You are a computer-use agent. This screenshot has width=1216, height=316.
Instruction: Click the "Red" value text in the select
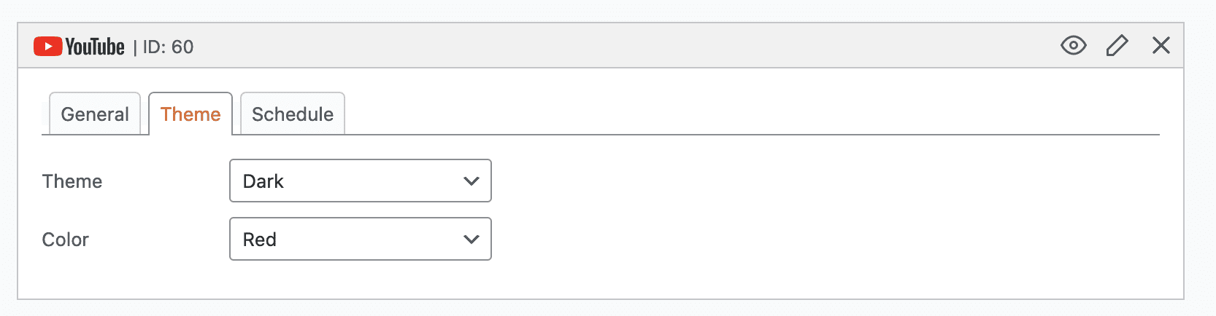click(260, 240)
